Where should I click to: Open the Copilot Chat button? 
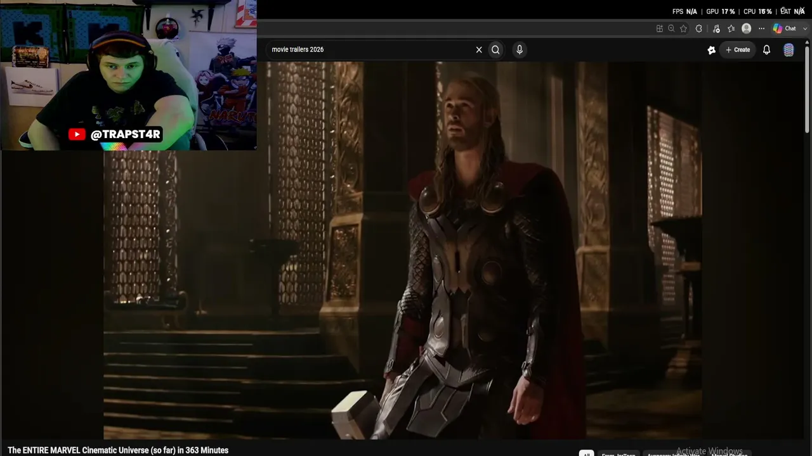[785, 28]
